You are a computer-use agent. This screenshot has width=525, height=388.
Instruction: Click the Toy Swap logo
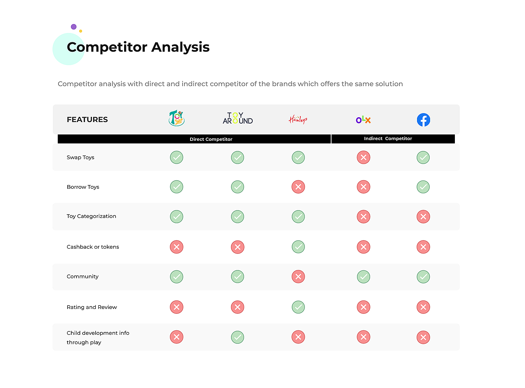click(x=177, y=118)
